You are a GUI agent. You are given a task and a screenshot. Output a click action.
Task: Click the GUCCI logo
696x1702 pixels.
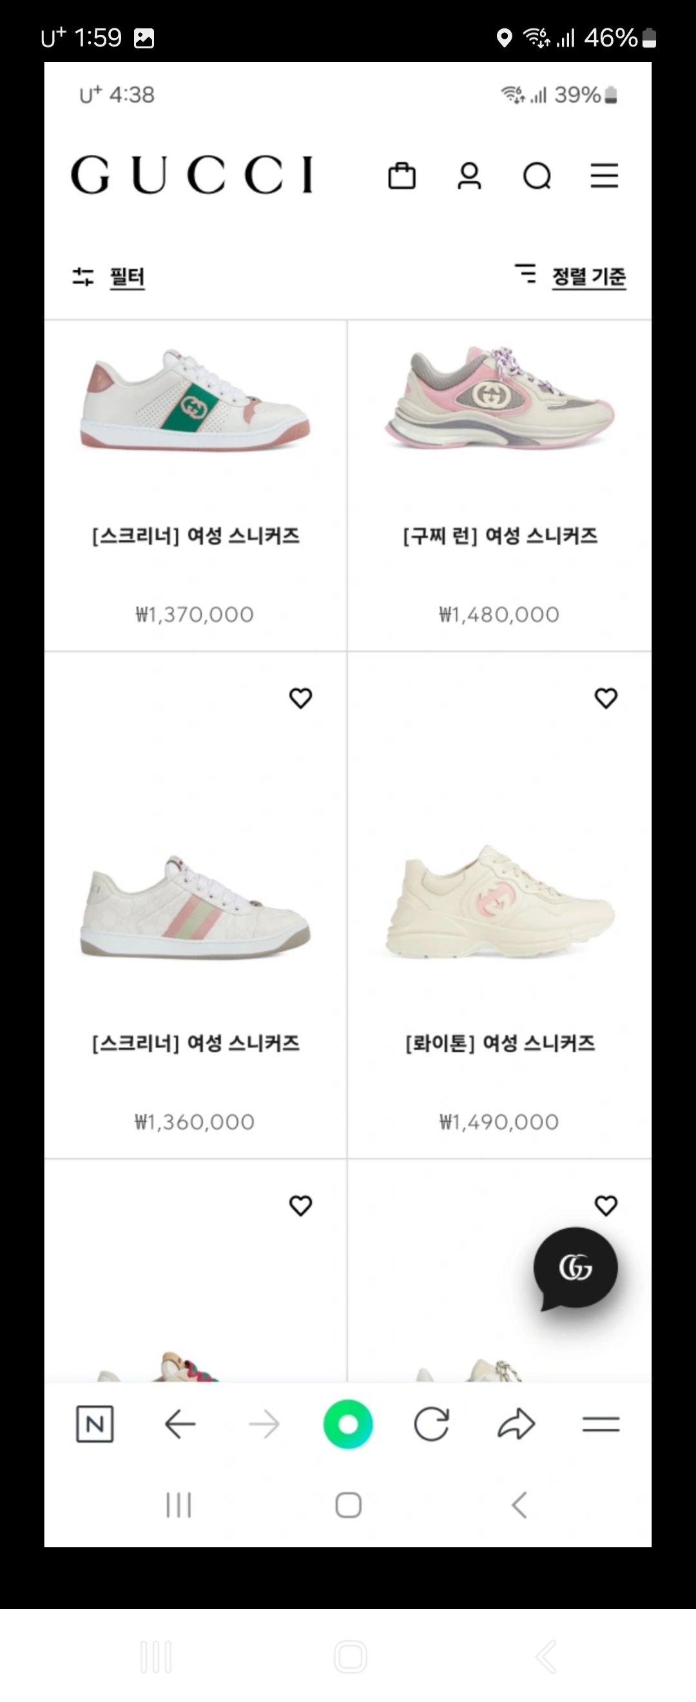tap(192, 175)
